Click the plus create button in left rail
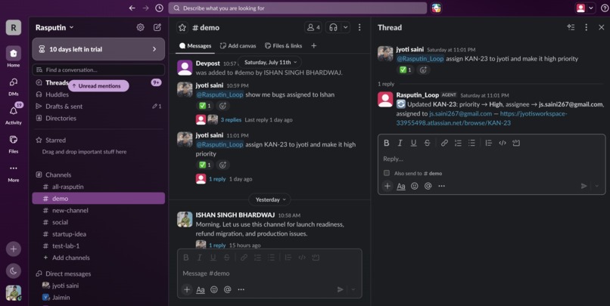This screenshot has width=610, height=306. (13, 249)
